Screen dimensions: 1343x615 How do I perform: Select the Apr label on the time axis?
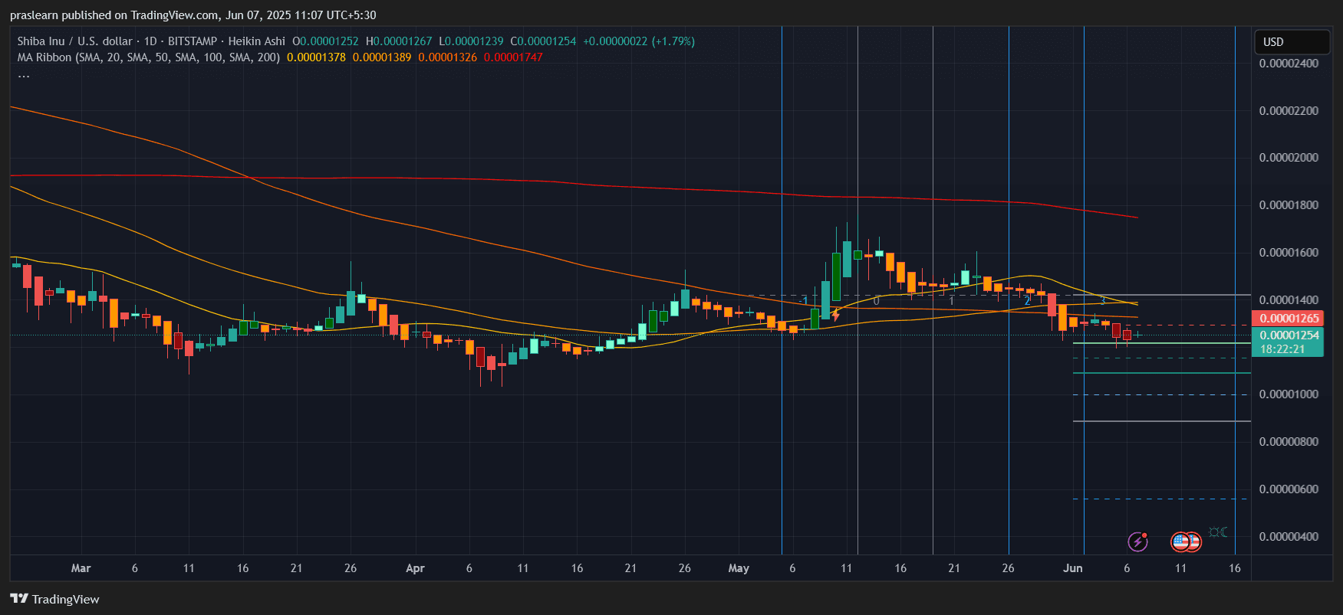pyautogui.click(x=415, y=568)
